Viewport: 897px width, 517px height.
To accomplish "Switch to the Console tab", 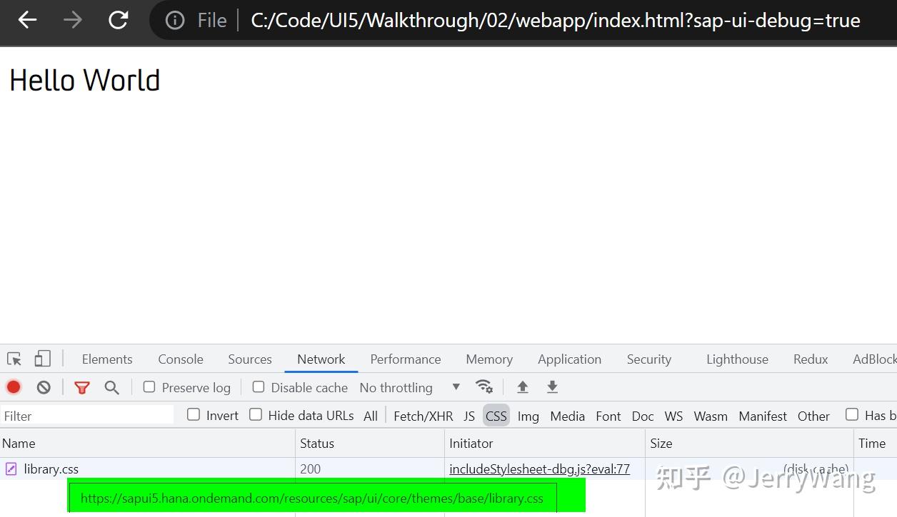I will tap(180, 359).
